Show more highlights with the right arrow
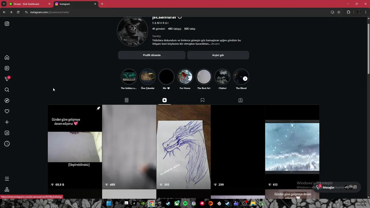The height and width of the screenshot is (208, 370). pyautogui.click(x=245, y=79)
